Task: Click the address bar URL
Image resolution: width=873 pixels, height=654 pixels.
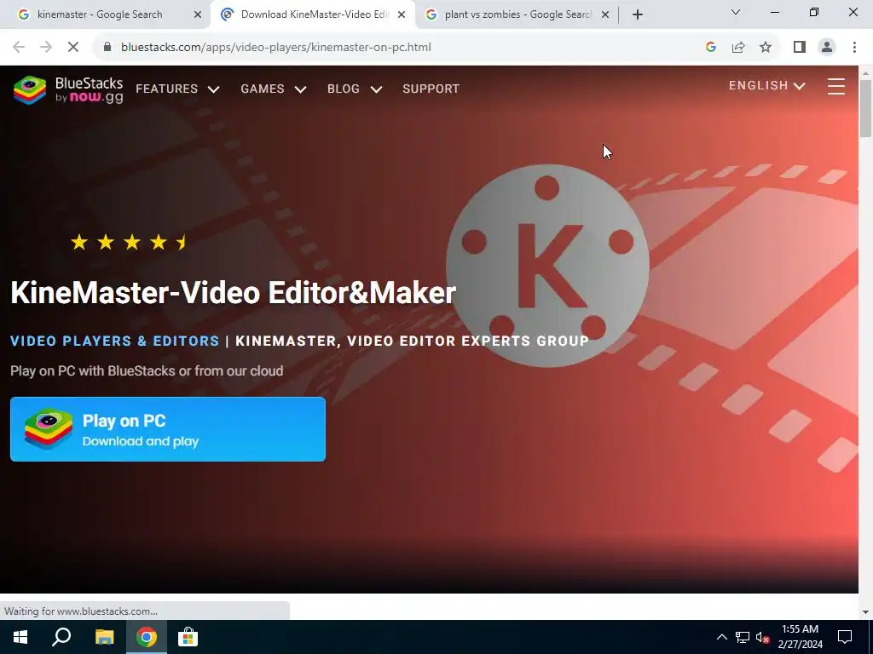Action: click(276, 48)
